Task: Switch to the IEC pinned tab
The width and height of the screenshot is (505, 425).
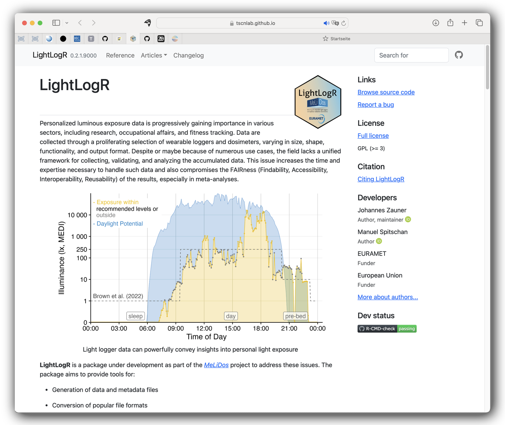Action: click(77, 39)
